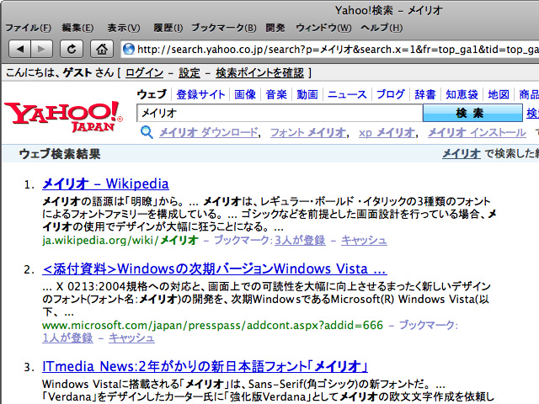This screenshot has width=539, height=404.
Task: Select the 知恵袋 search tab
Action: click(x=462, y=94)
